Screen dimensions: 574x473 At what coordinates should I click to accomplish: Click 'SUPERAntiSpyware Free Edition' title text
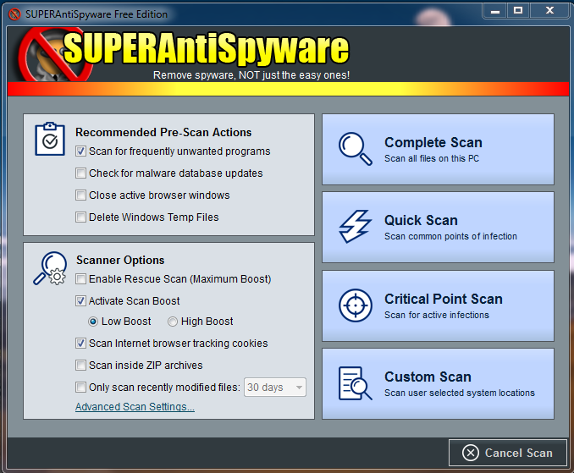(97, 14)
